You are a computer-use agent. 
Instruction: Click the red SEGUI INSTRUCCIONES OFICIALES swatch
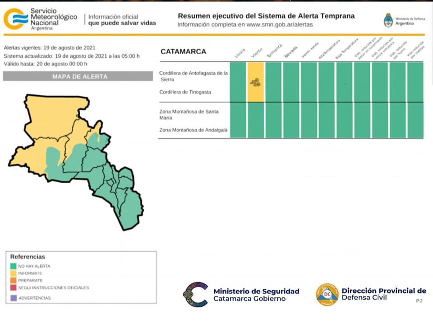click(14, 288)
